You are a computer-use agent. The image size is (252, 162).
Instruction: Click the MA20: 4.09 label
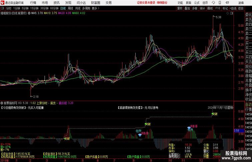[64, 13]
